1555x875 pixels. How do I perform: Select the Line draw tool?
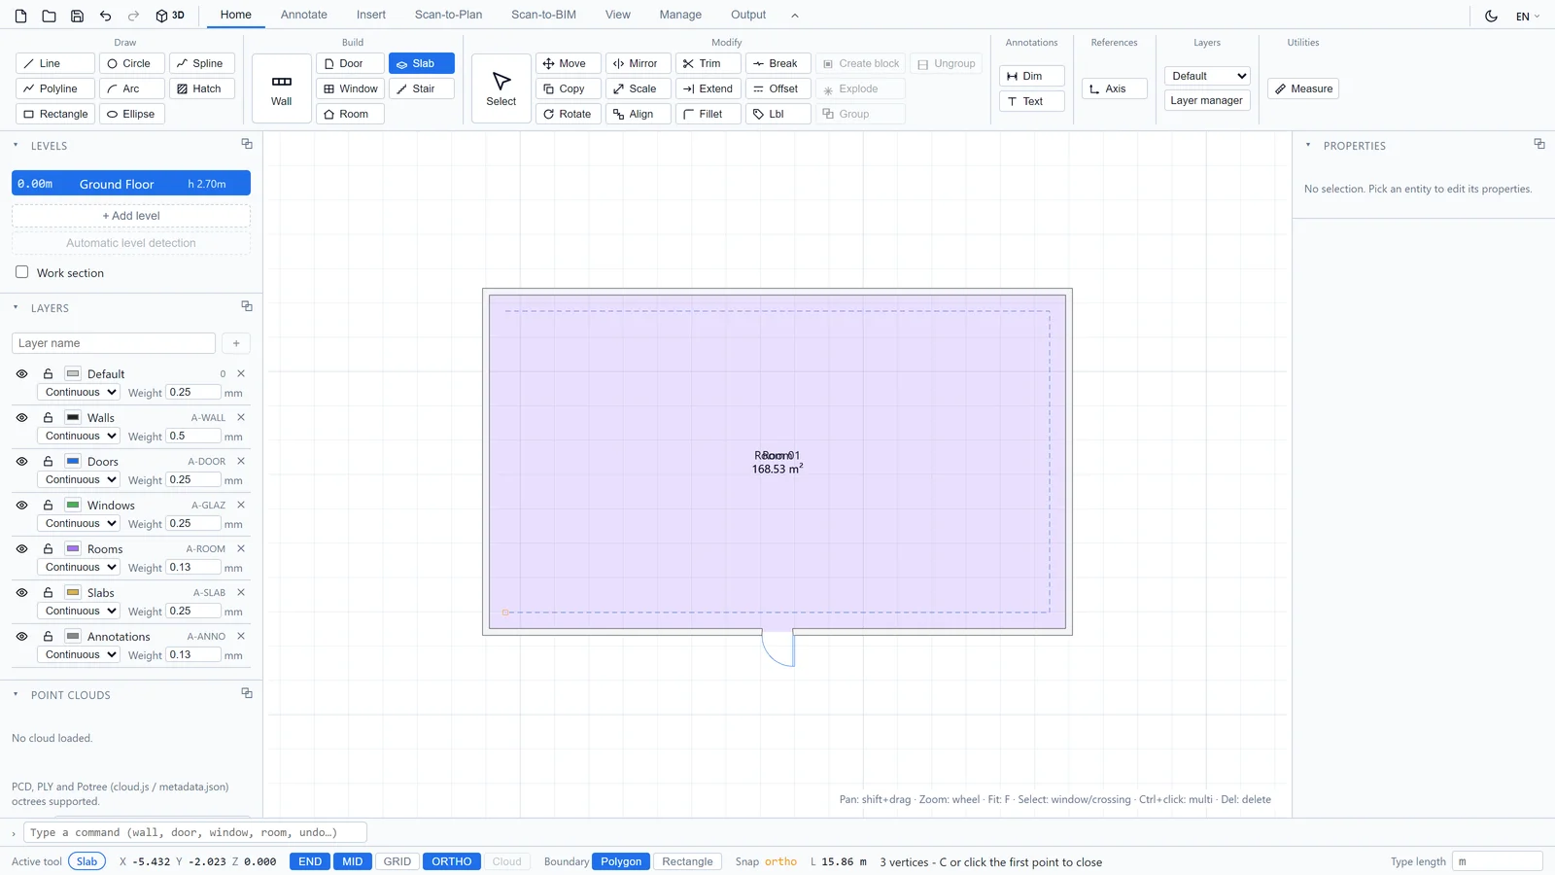click(x=55, y=63)
